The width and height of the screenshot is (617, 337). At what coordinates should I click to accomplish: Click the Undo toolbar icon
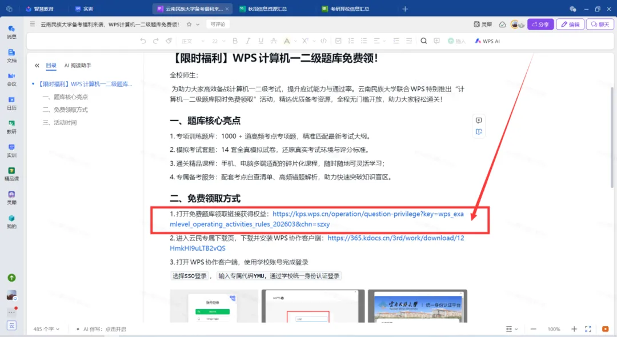point(143,41)
